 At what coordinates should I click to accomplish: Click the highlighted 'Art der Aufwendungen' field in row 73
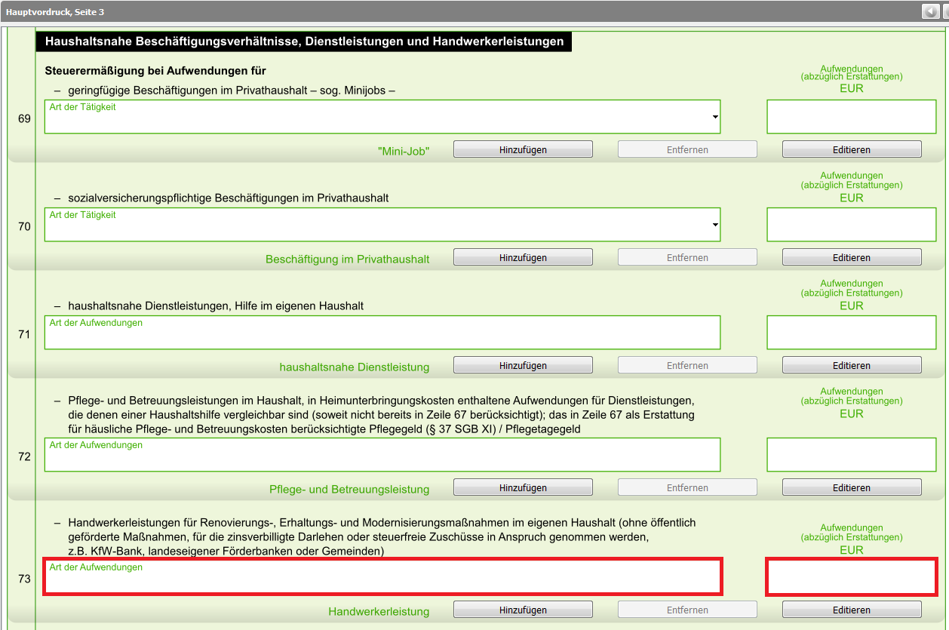[382, 577]
